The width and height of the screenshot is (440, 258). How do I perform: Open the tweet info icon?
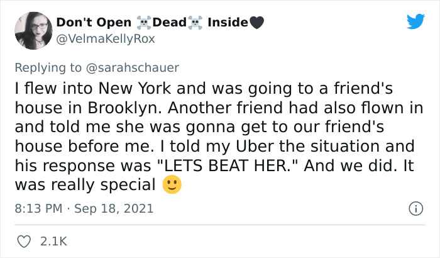click(x=415, y=208)
